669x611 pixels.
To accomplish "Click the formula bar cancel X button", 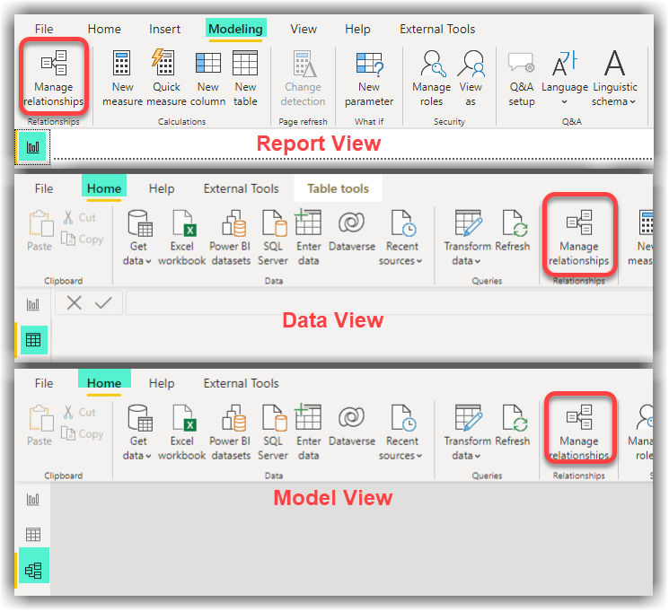I will point(75,303).
